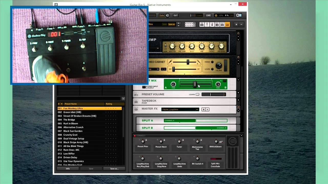Clear the preset search field
The image size is (328, 184).
click(x=123, y=99)
